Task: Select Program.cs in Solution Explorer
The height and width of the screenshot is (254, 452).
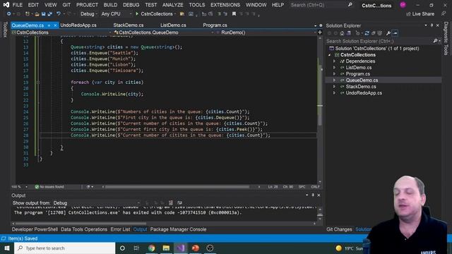Action: point(358,73)
